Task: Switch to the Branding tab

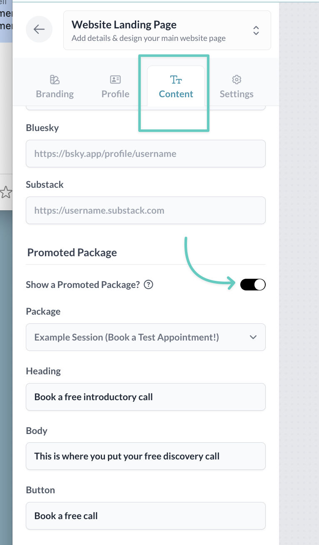Action: click(x=55, y=87)
